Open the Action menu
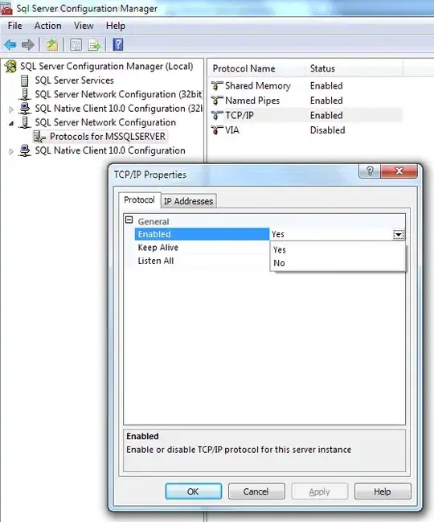434x522 pixels. click(48, 26)
